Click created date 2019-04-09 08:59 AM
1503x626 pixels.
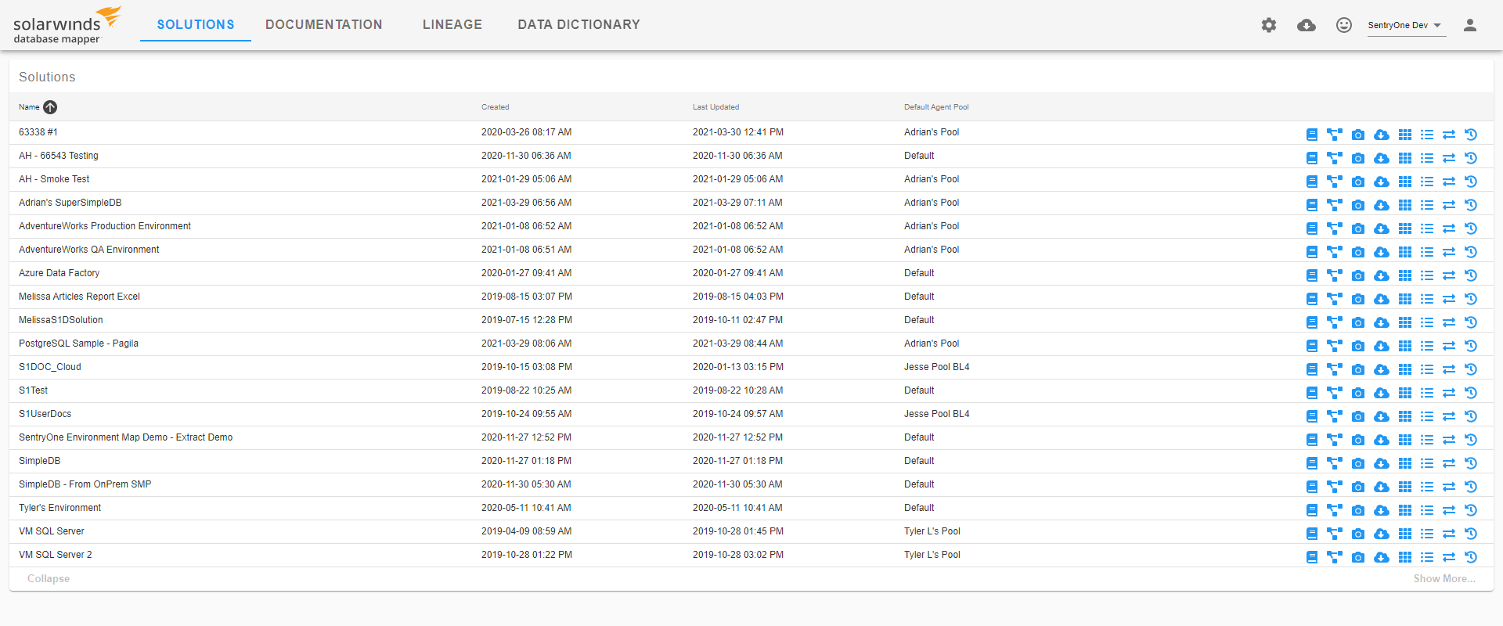click(x=526, y=531)
